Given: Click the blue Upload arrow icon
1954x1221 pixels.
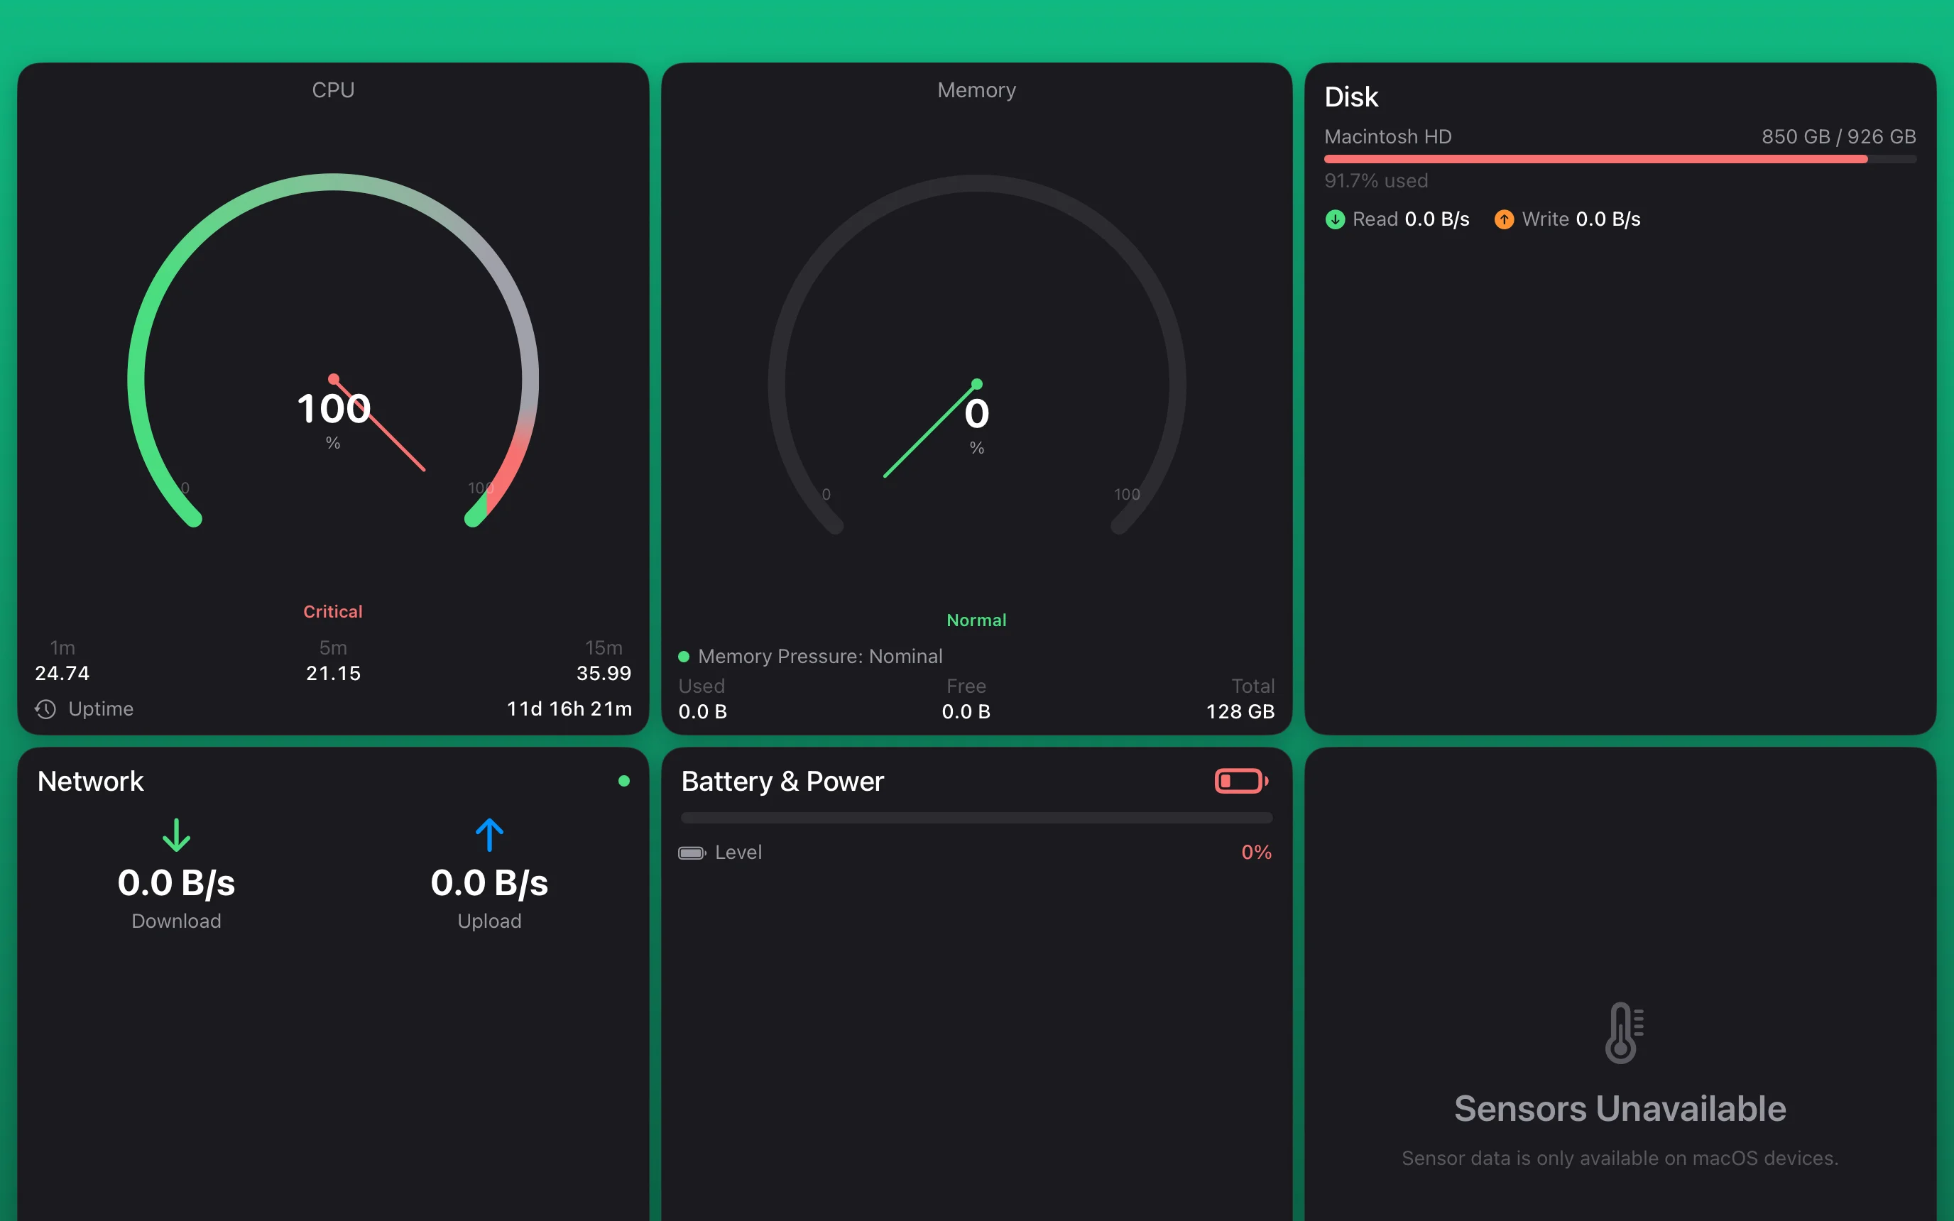Looking at the screenshot, I should (489, 835).
